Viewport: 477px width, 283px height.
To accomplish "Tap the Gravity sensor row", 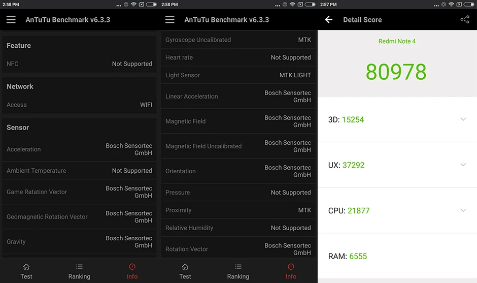I will coord(79,241).
